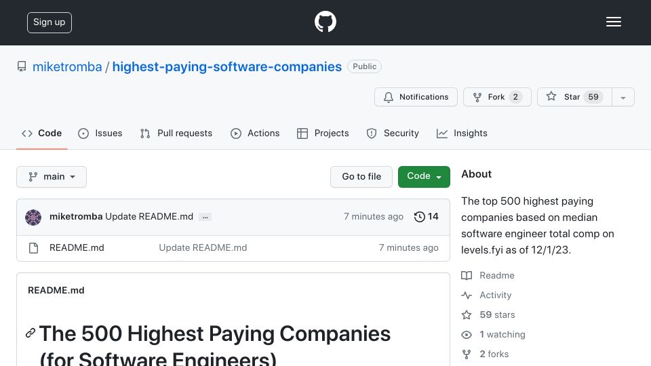Click the 7 minutes ago timestamp in README.md row
This screenshot has width=651, height=366.
(408, 248)
